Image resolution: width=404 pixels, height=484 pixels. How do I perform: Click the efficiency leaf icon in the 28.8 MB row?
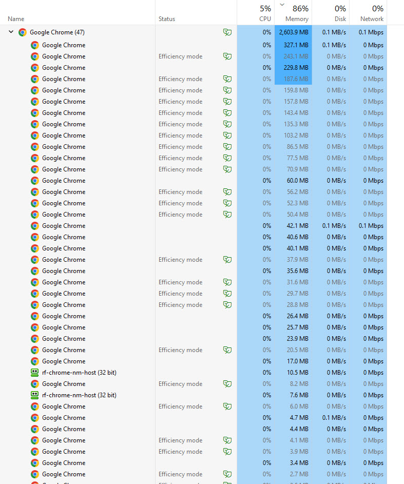point(227,305)
